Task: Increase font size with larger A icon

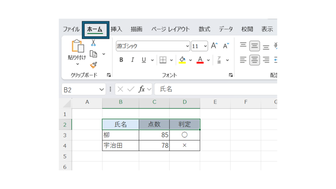Action: coord(214,46)
